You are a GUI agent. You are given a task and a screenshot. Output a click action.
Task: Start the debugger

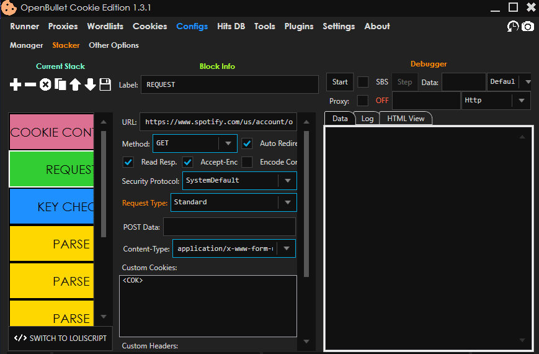coord(340,82)
